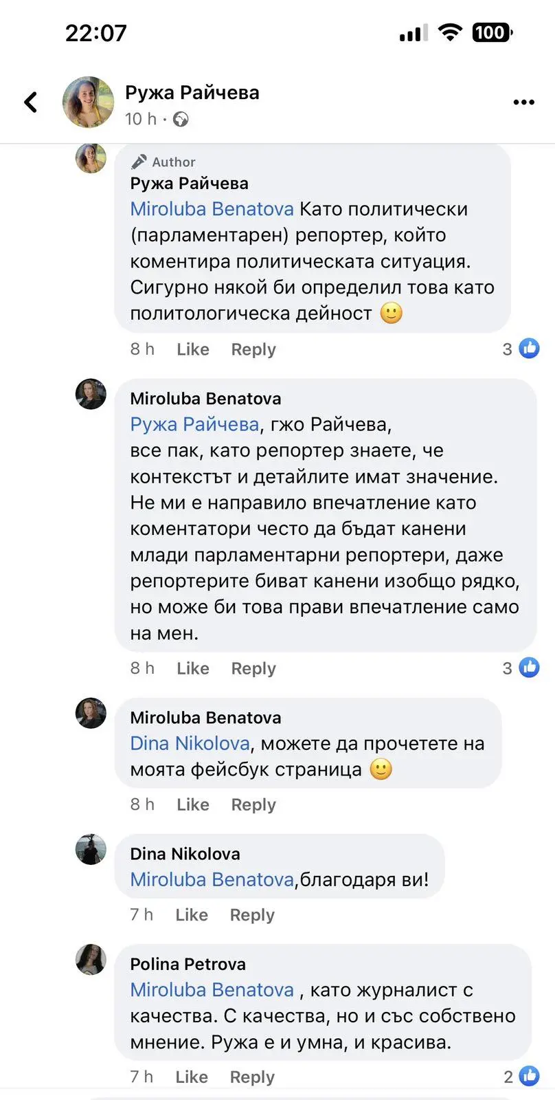Tap Miroluba Benatova's avatar on long comment
555x1100 pixels.
click(91, 395)
